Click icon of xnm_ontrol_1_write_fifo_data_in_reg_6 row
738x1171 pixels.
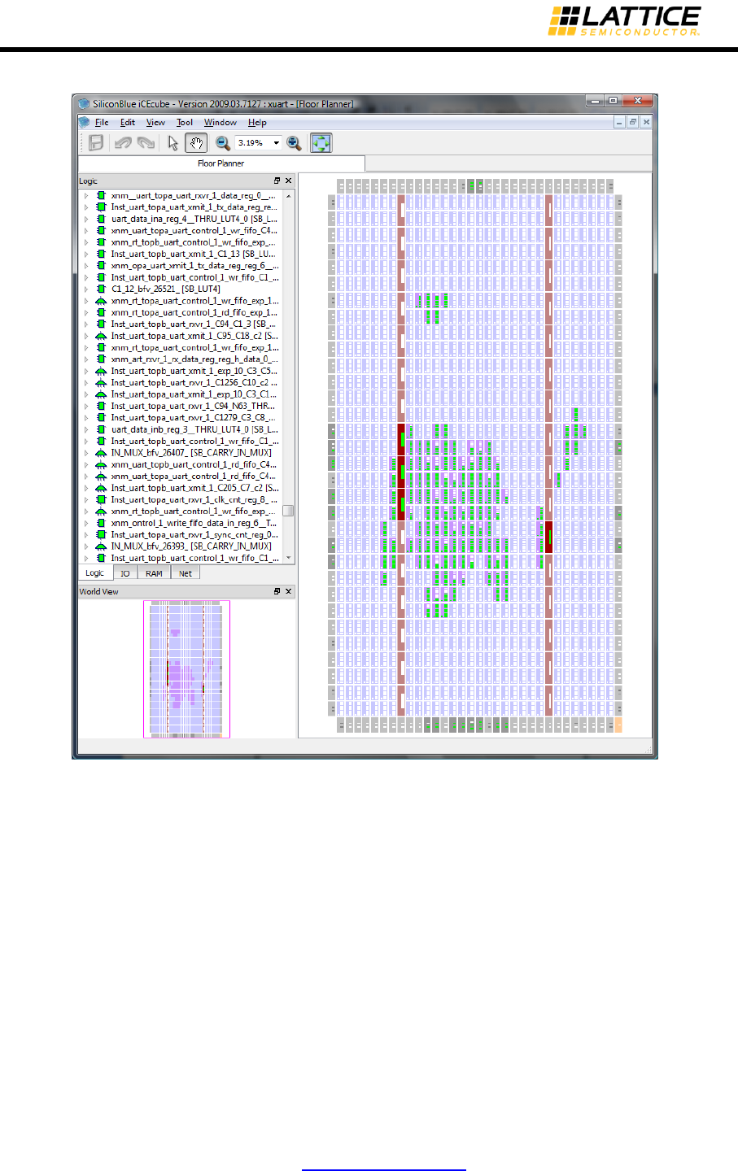pyautogui.click(x=101, y=523)
